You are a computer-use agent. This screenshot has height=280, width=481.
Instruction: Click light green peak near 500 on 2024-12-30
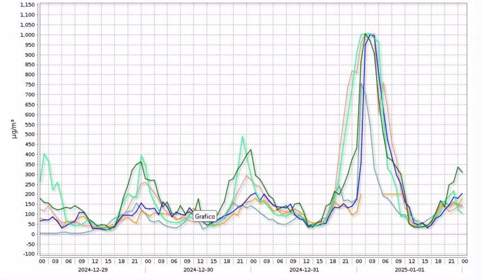point(242,136)
